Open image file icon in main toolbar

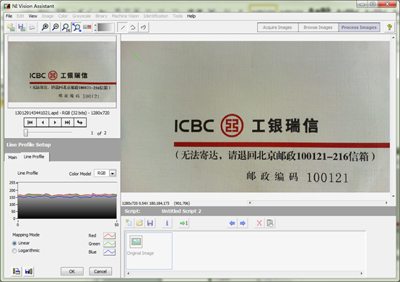click(11, 27)
